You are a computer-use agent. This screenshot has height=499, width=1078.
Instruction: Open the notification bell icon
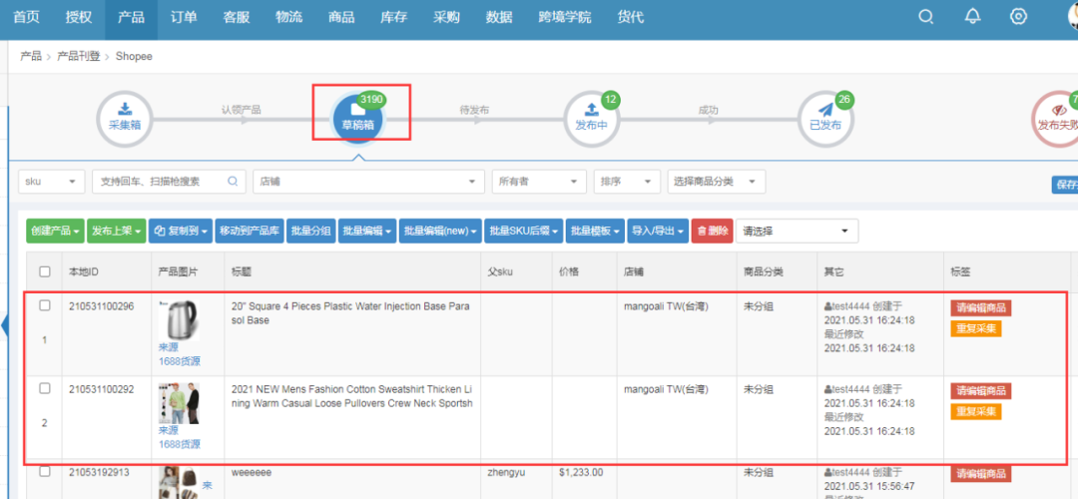pyautogui.click(x=972, y=17)
